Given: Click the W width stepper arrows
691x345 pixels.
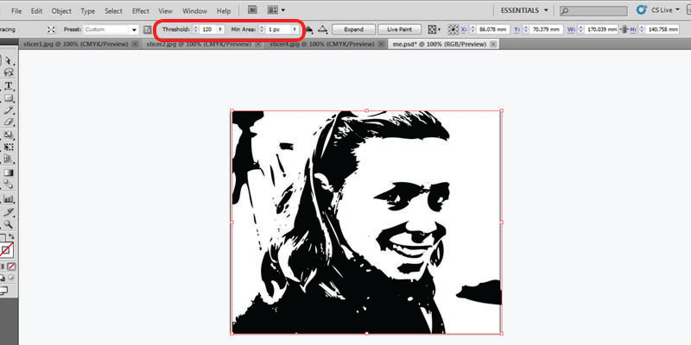Looking at the screenshot, I should click(580, 29).
